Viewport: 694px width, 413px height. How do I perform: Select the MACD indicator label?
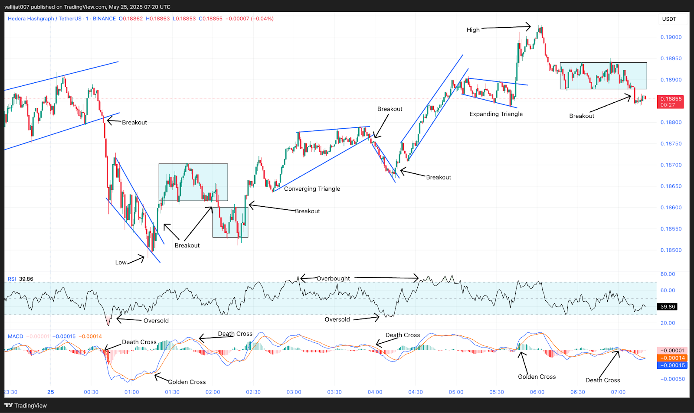pos(16,336)
